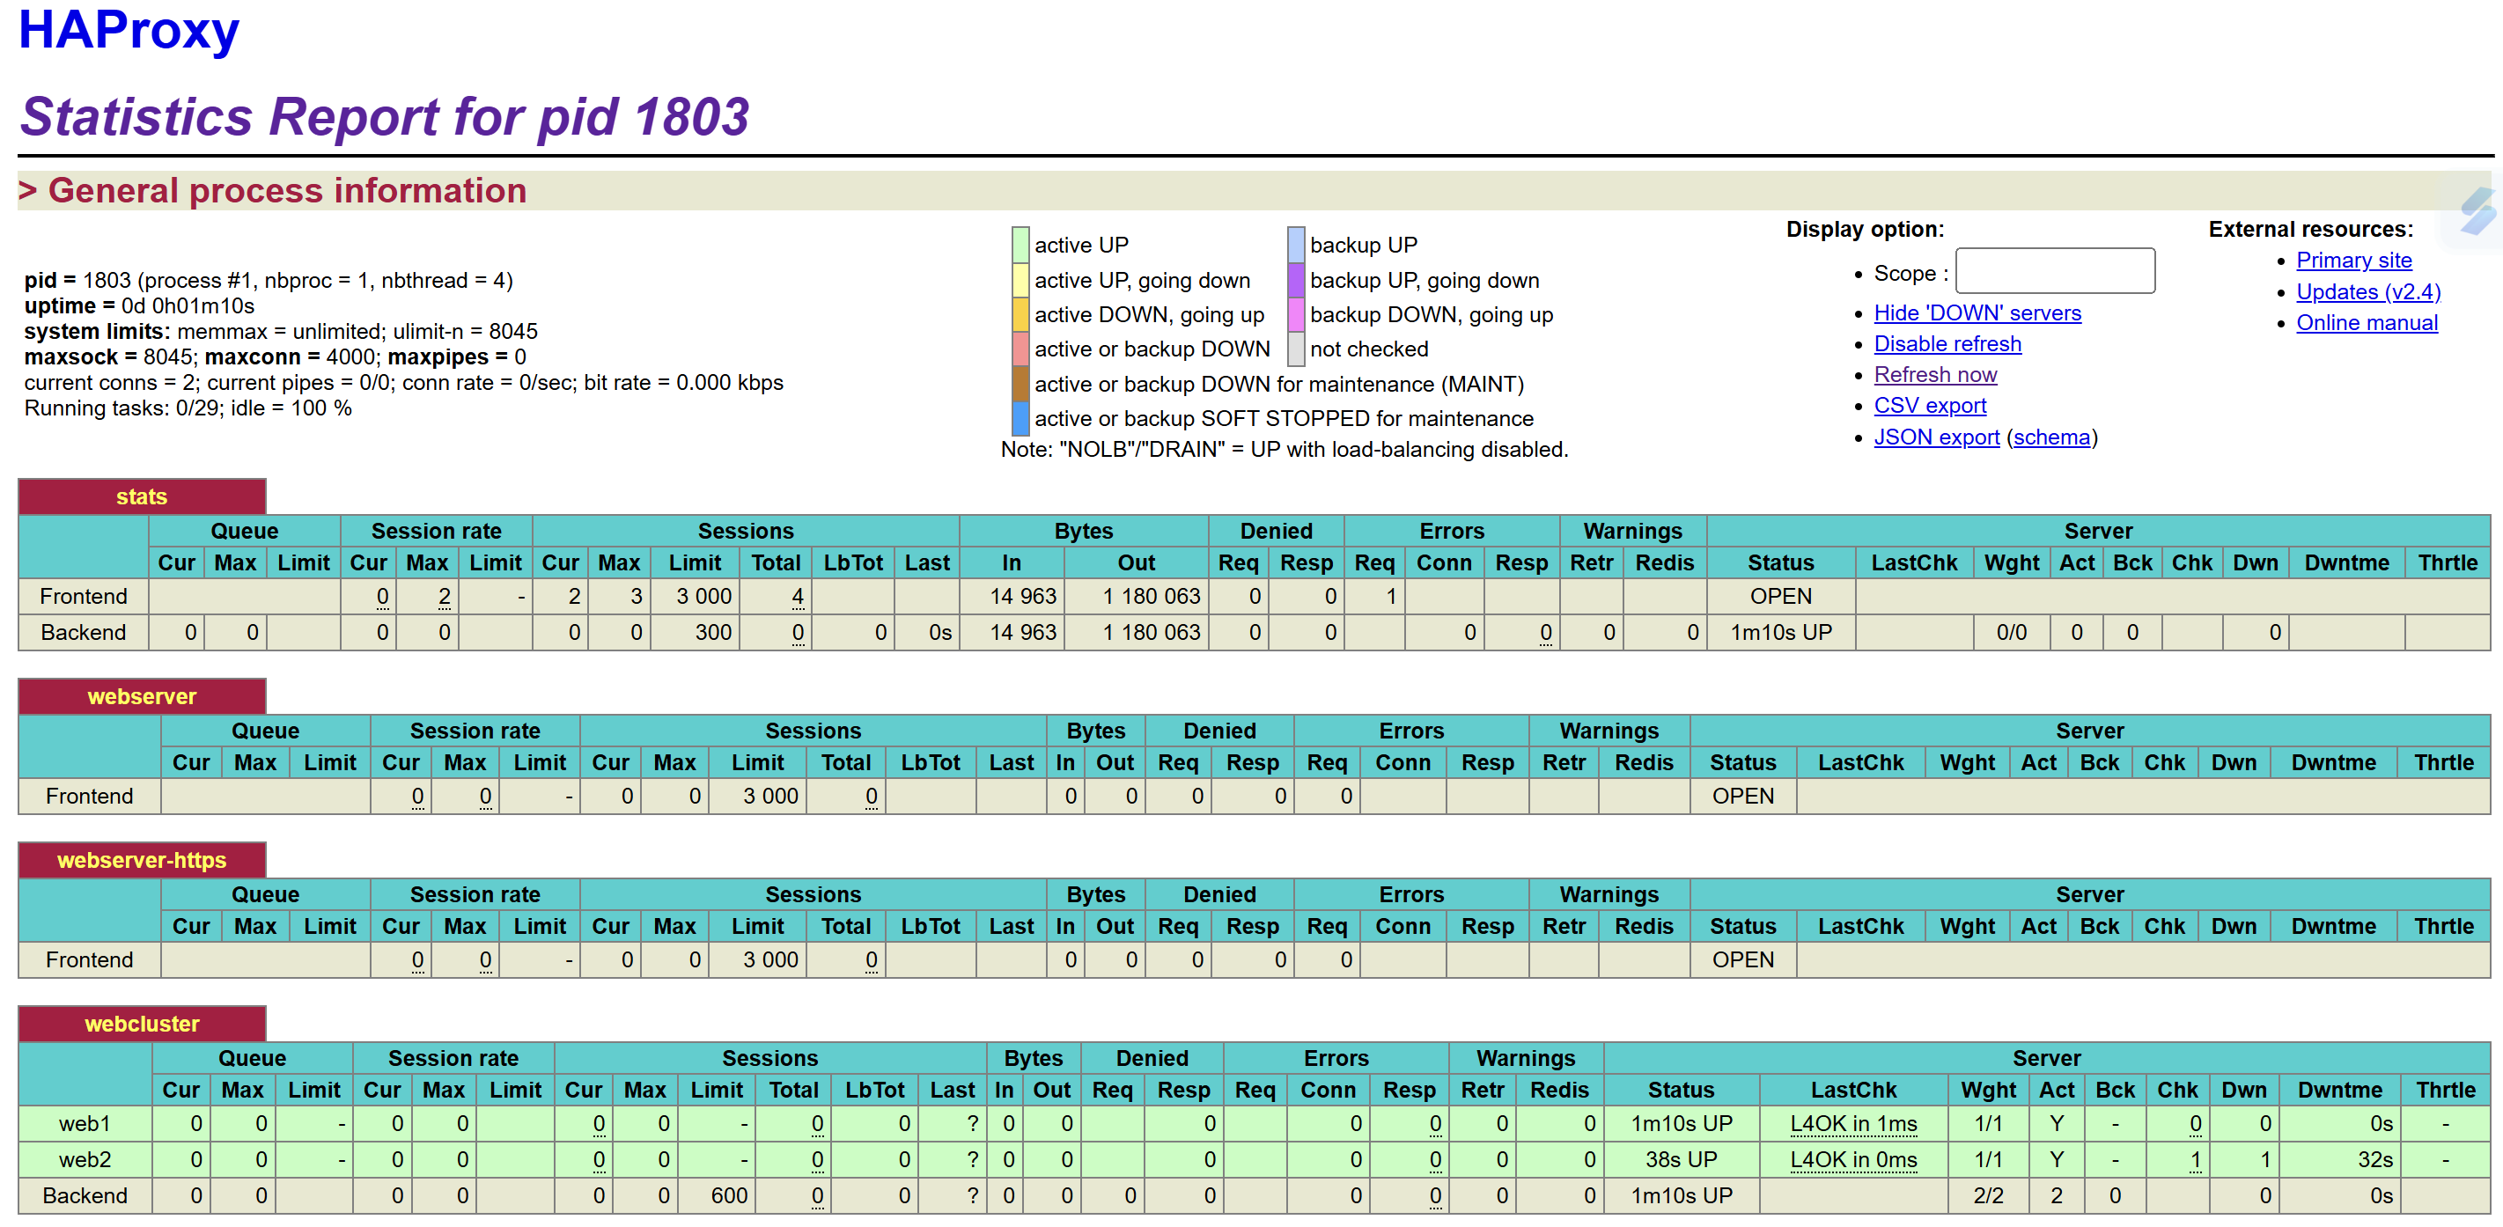This screenshot has height=1227, width=2503.
Task: Click the Running tasks idle line
Action: point(188,408)
